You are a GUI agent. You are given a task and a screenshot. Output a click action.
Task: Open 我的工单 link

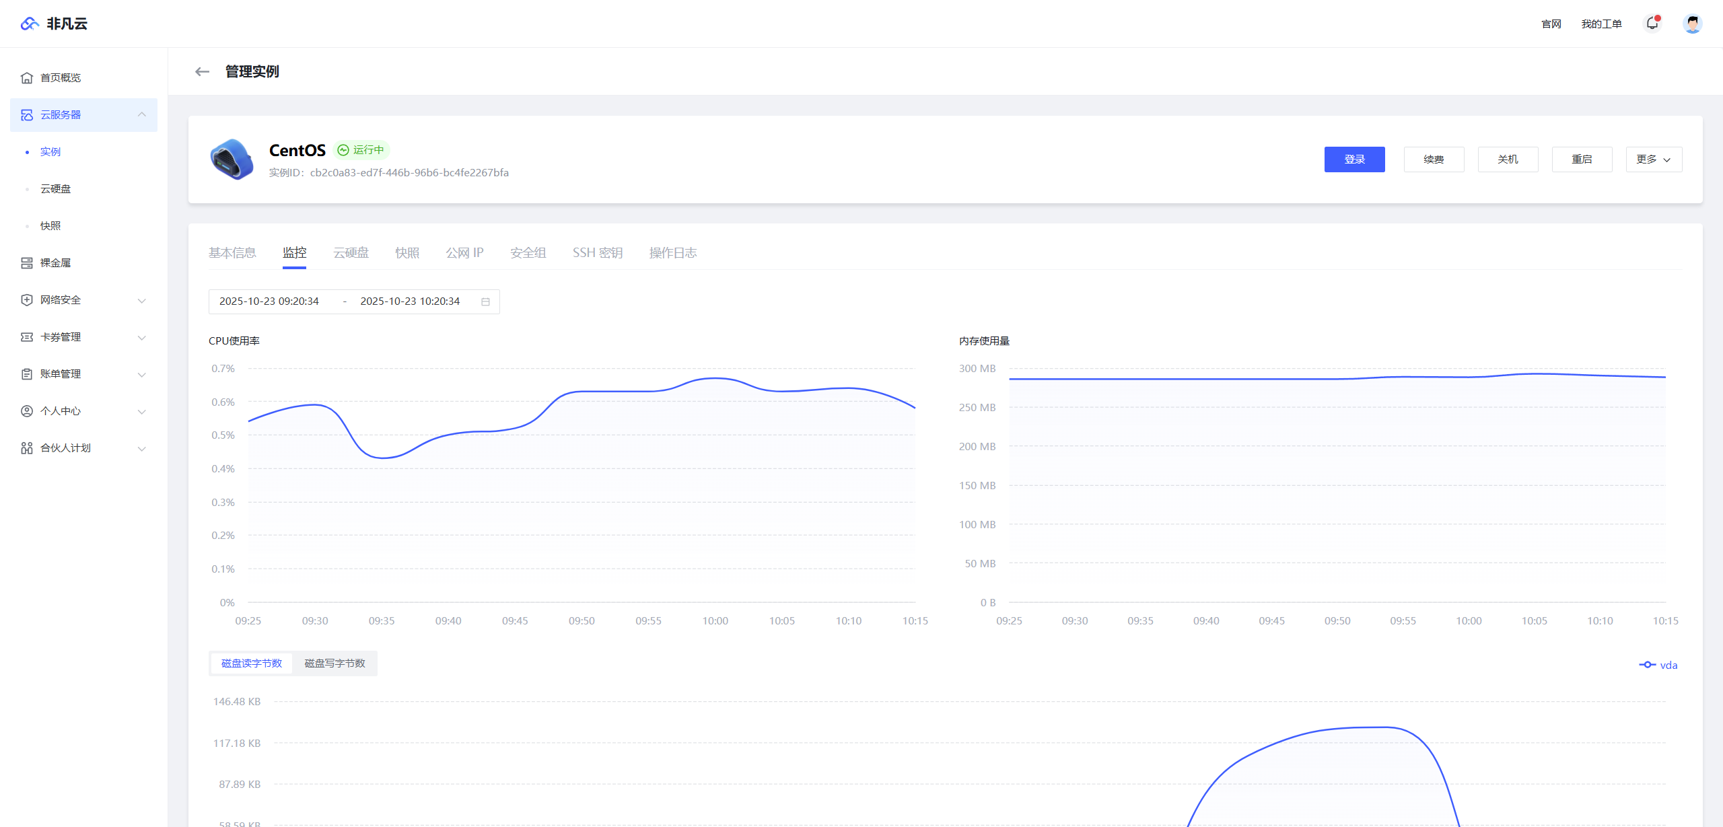tap(1601, 24)
